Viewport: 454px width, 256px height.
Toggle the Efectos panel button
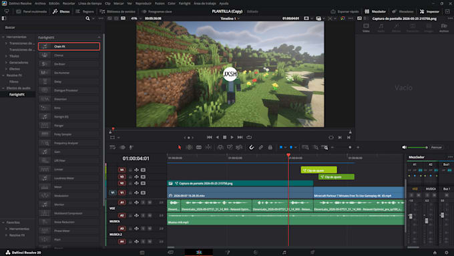coord(61,11)
